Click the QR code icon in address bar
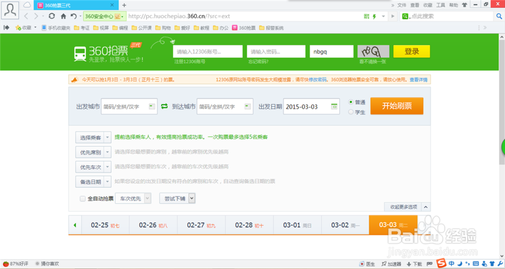The width and height of the screenshot is (505, 269). 367,16
